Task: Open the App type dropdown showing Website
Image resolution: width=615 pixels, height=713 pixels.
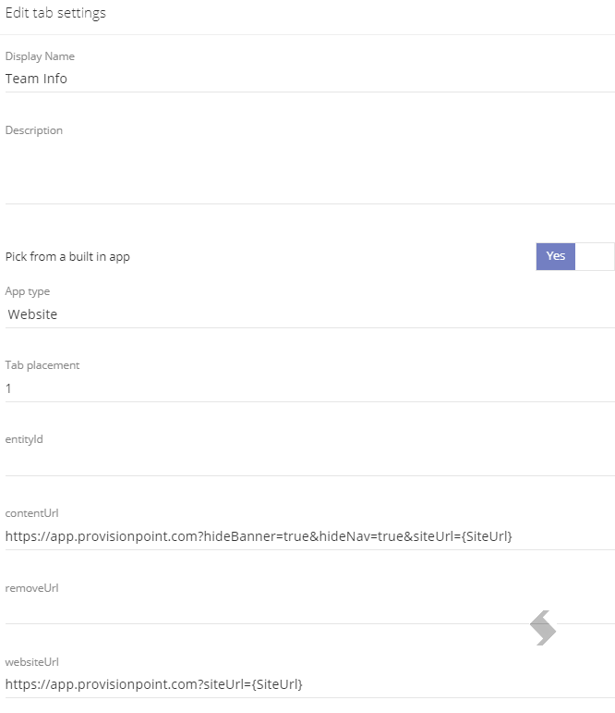Action: [x=309, y=314]
